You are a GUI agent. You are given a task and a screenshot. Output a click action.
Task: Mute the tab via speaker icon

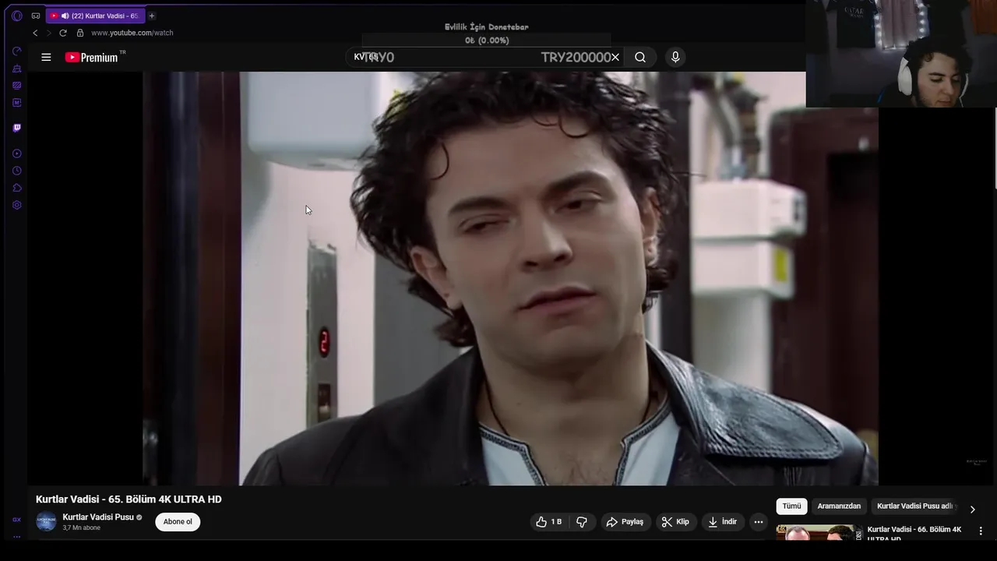tap(65, 16)
